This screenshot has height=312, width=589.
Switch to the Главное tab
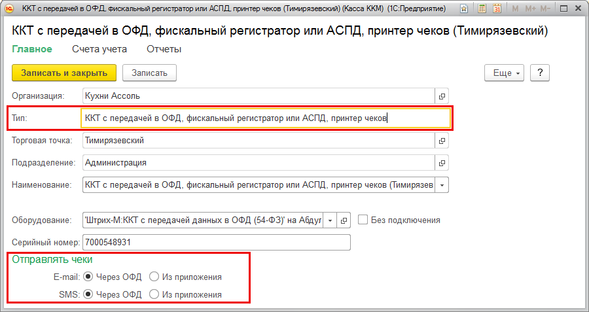click(32, 49)
